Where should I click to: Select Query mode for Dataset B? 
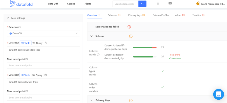(37, 75)
